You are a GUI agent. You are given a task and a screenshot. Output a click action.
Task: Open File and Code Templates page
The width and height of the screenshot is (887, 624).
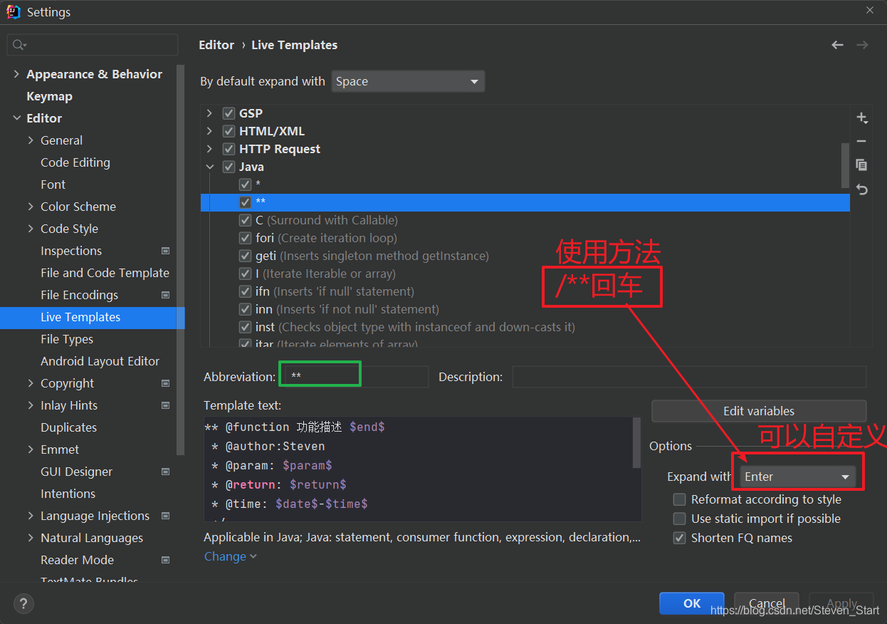pos(105,273)
